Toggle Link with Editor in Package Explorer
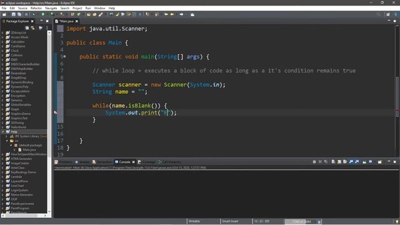 click(x=32, y=27)
